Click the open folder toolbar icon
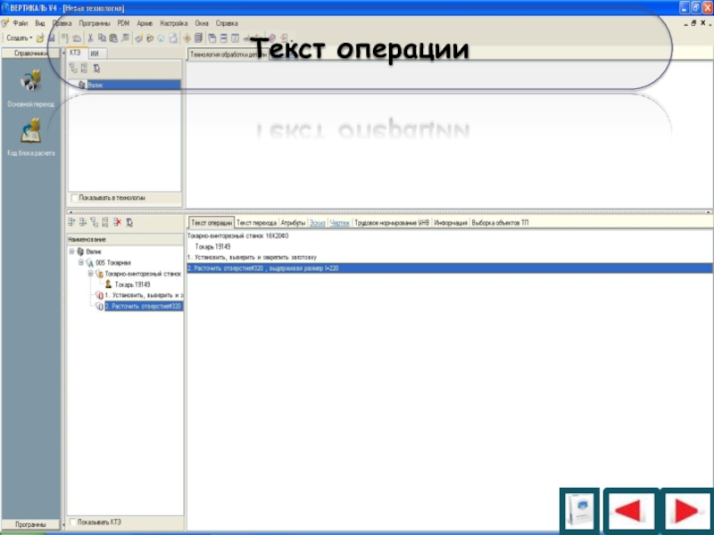Image resolution: width=714 pixels, height=535 pixels. click(41, 38)
